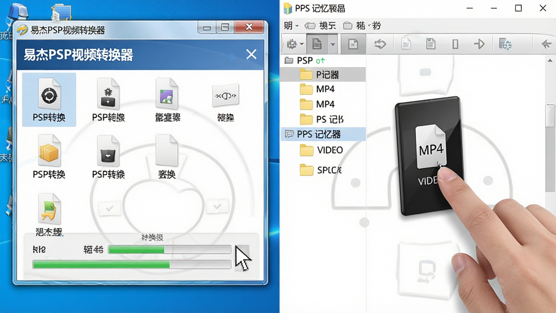Select the highlighted P记器 folder
The width and height of the screenshot is (556, 313).
coord(323,74)
